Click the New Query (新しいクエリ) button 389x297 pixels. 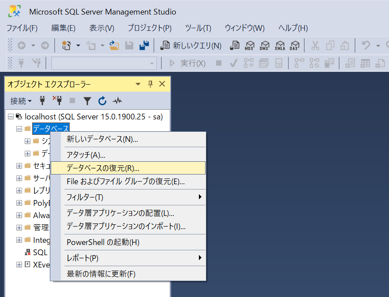click(x=191, y=46)
